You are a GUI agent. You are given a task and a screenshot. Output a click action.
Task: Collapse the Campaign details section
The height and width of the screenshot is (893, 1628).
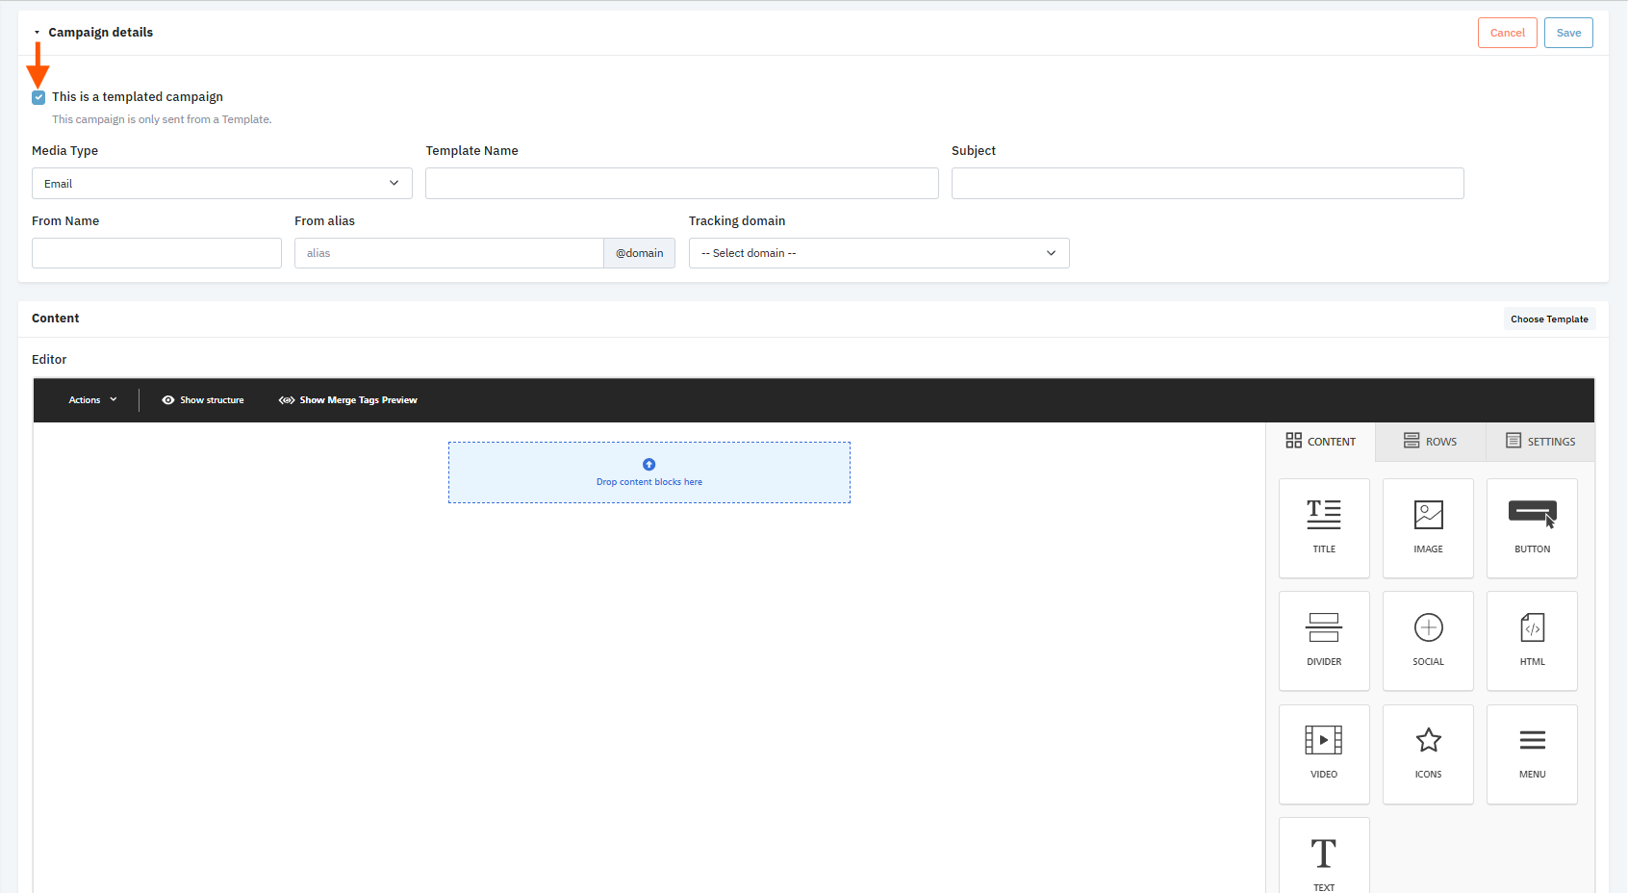[37, 33]
